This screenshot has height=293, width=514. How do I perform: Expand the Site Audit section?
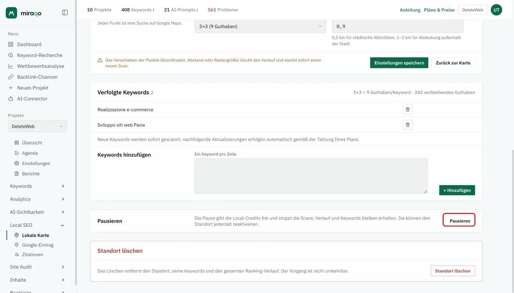pos(37,267)
